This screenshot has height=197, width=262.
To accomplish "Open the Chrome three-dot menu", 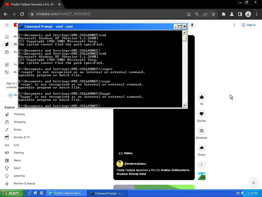I will point(256,14).
